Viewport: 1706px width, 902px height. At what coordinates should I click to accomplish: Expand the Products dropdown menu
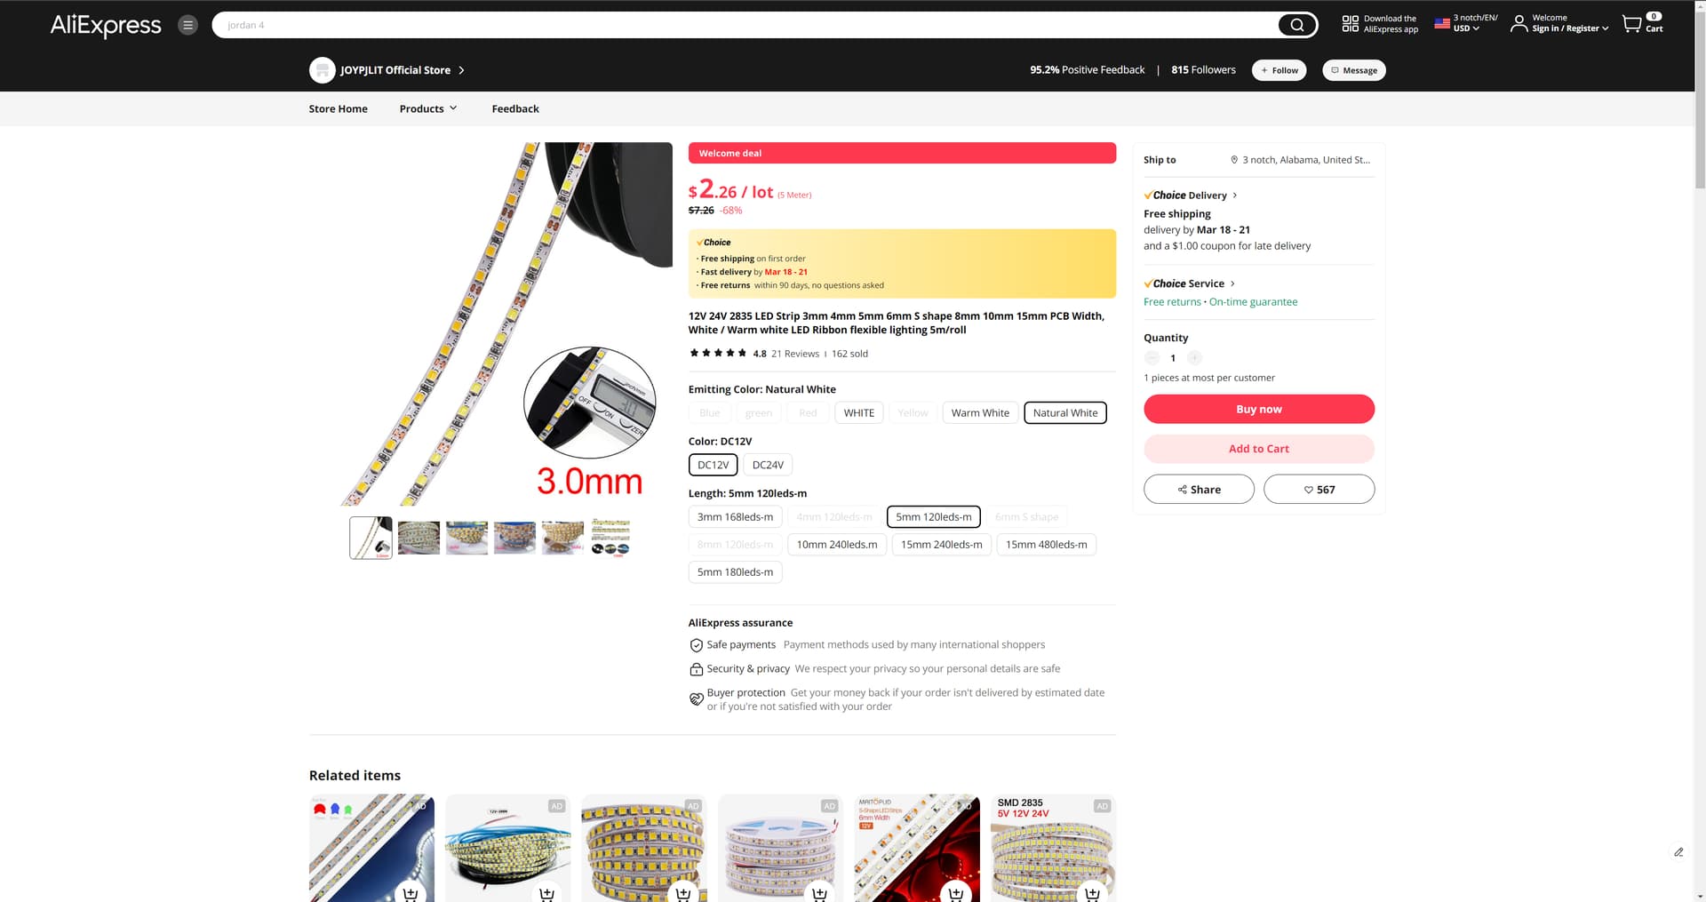428,108
